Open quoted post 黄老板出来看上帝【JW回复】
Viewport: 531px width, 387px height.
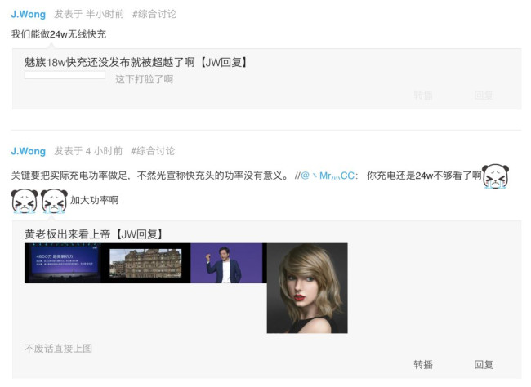[x=94, y=234]
